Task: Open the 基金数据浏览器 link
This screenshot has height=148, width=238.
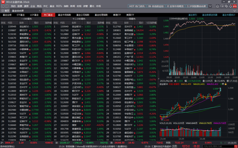Action: pyautogui.click(x=210, y=15)
